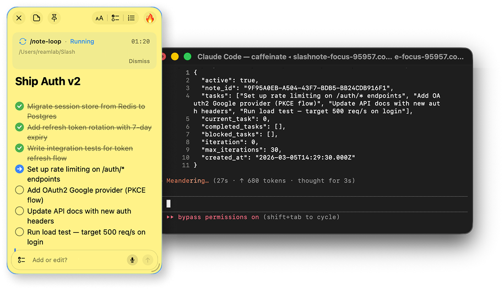The image size is (504, 290).
Task: Click the flame icon in note toolbar
Action: click(150, 18)
